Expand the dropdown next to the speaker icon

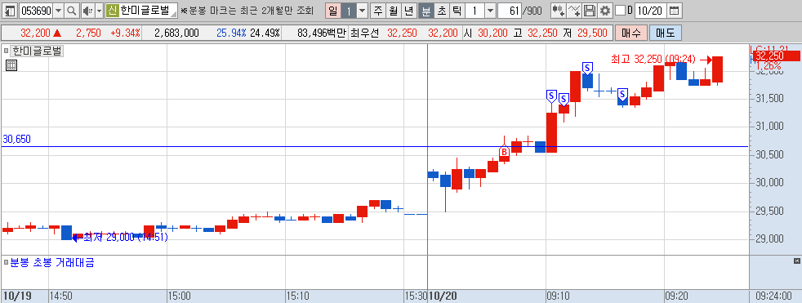pos(99,11)
